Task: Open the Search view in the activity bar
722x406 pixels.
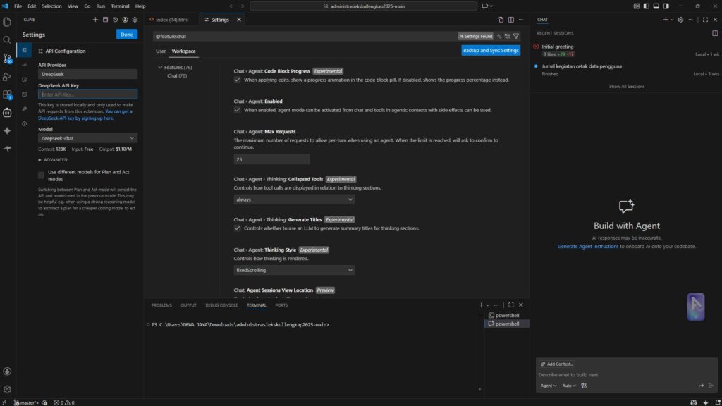Action: pyautogui.click(x=6, y=39)
